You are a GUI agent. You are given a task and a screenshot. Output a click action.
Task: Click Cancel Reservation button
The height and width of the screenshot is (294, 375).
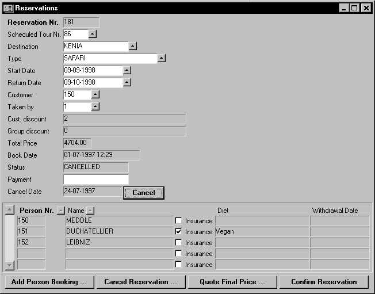tap(141, 282)
